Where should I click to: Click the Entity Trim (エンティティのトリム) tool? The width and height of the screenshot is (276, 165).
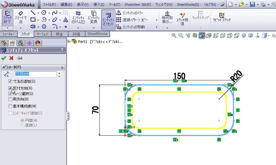coord(78,18)
